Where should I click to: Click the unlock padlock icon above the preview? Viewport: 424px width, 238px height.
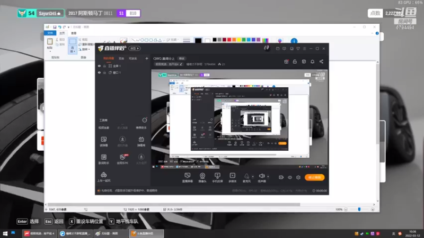point(295,61)
